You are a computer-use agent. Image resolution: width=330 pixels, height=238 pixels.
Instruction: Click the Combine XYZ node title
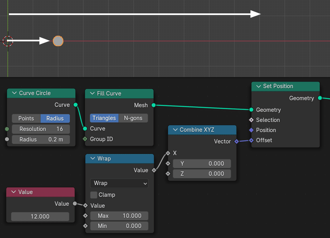coord(197,130)
